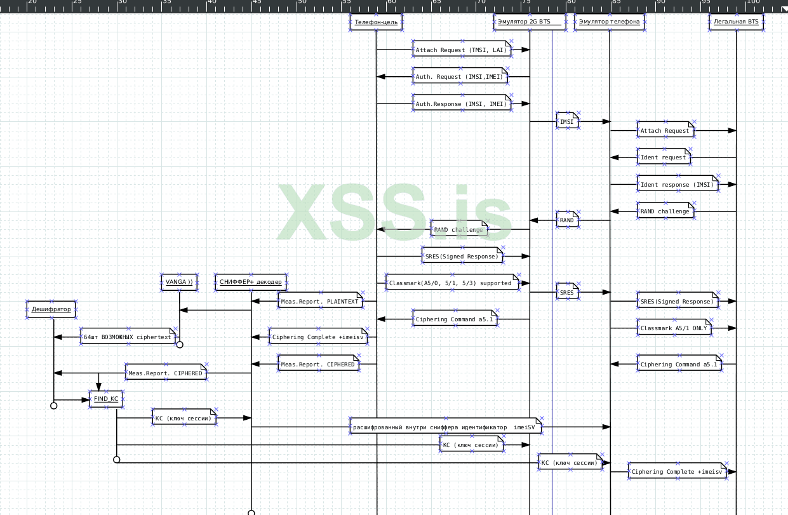Click ruler mark 100 on top ruler

[x=753, y=2]
